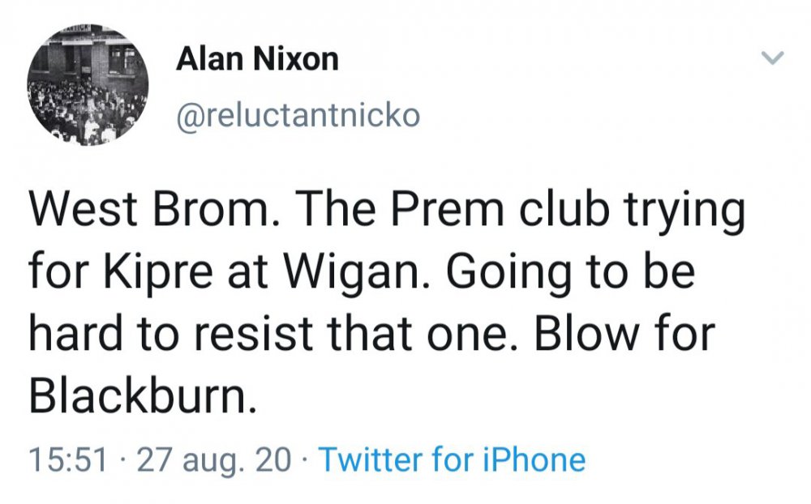This screenshot has width=811, height=504.
Task: Click the Twitter for iPhone source link
Action: click(452, 460)
